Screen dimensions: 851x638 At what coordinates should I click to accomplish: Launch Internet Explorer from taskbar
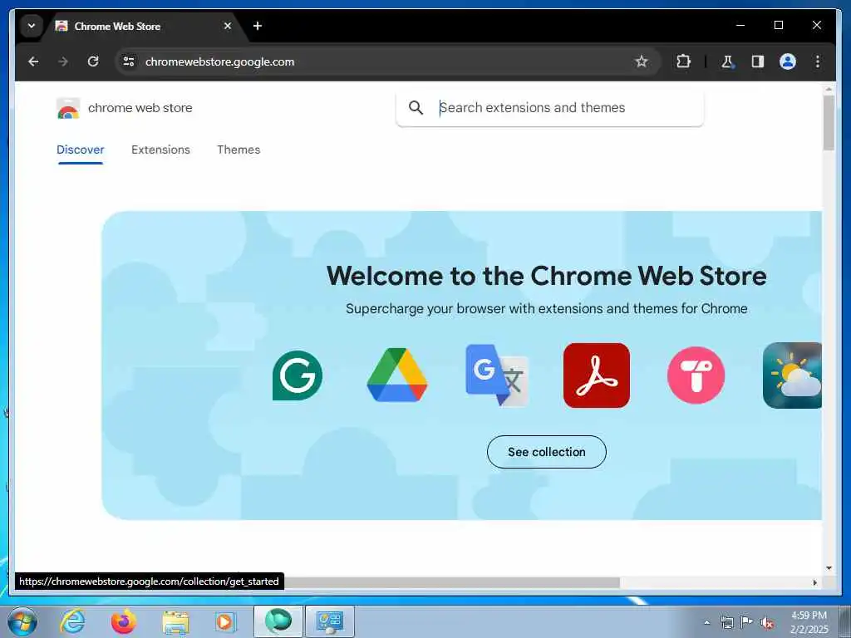[x=72, y=621]
